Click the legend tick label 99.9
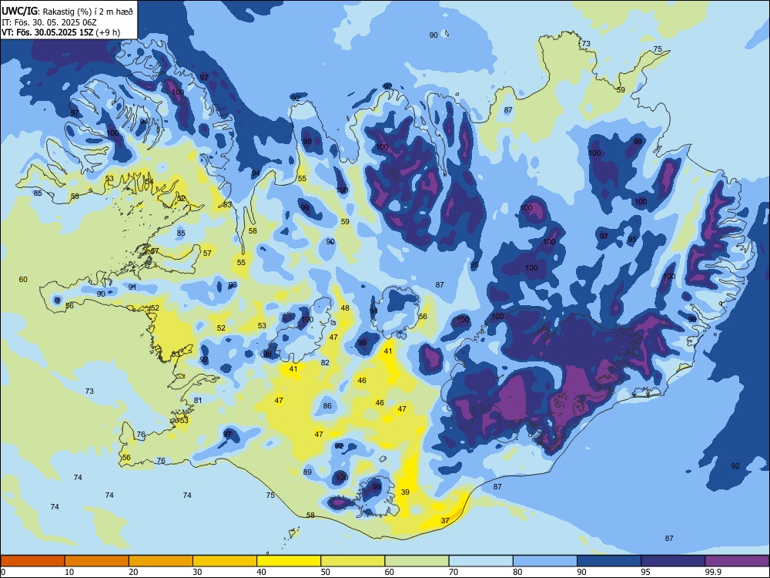This screenshot has width=770, height=578. 713,572
